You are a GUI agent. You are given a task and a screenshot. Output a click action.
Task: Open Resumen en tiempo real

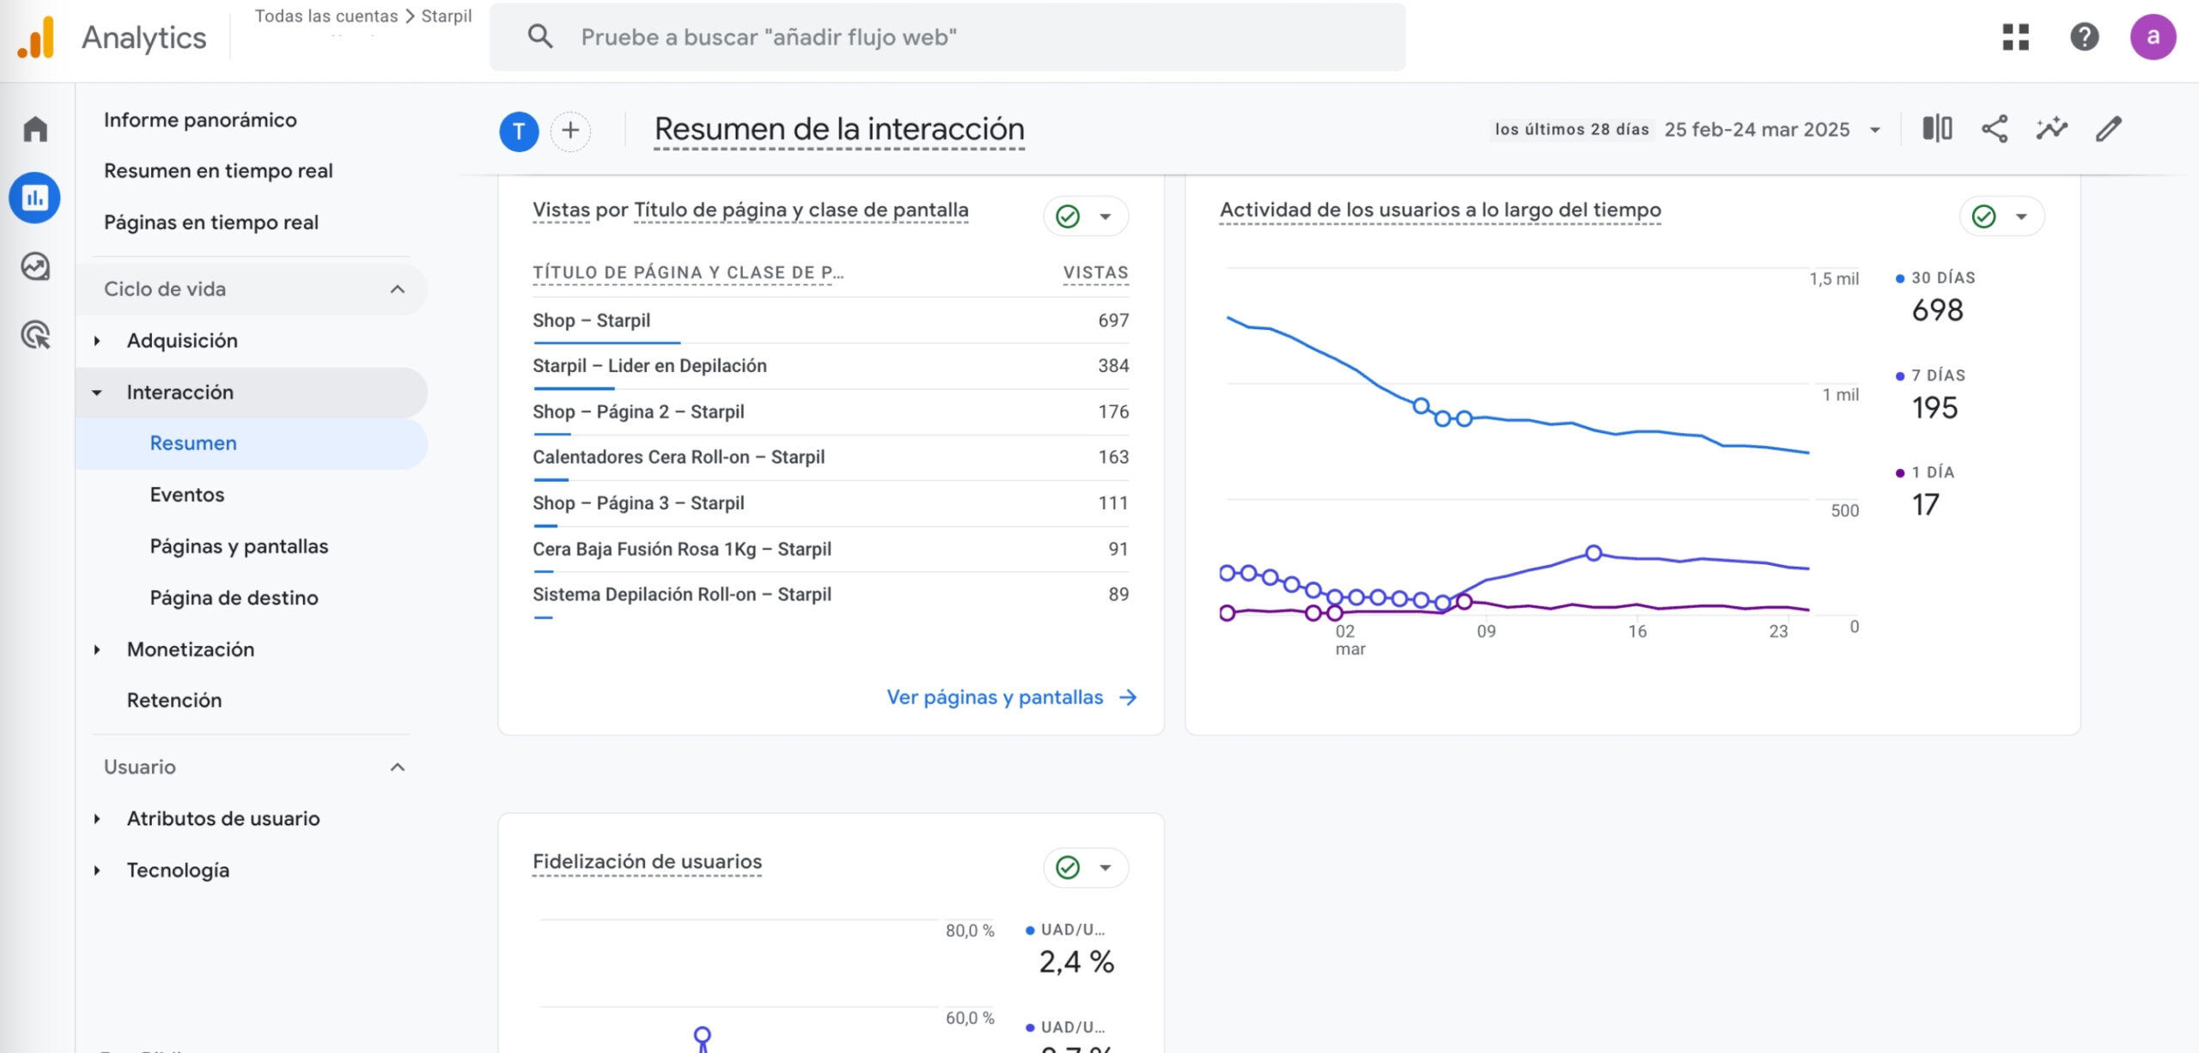218,171
